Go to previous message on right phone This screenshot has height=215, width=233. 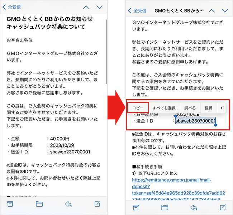tap(211, 11)
